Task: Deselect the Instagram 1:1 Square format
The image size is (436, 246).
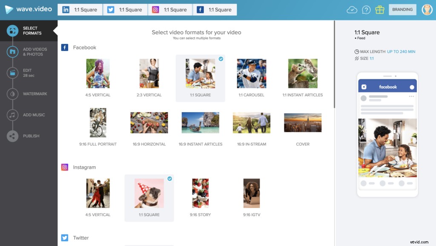Action: click(149, 193)
